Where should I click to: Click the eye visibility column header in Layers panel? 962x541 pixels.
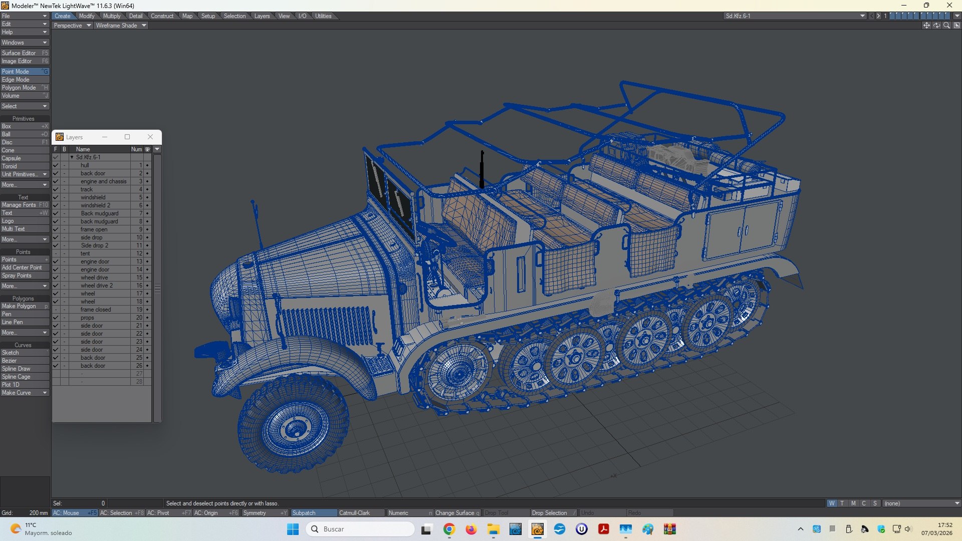point(147,149)
